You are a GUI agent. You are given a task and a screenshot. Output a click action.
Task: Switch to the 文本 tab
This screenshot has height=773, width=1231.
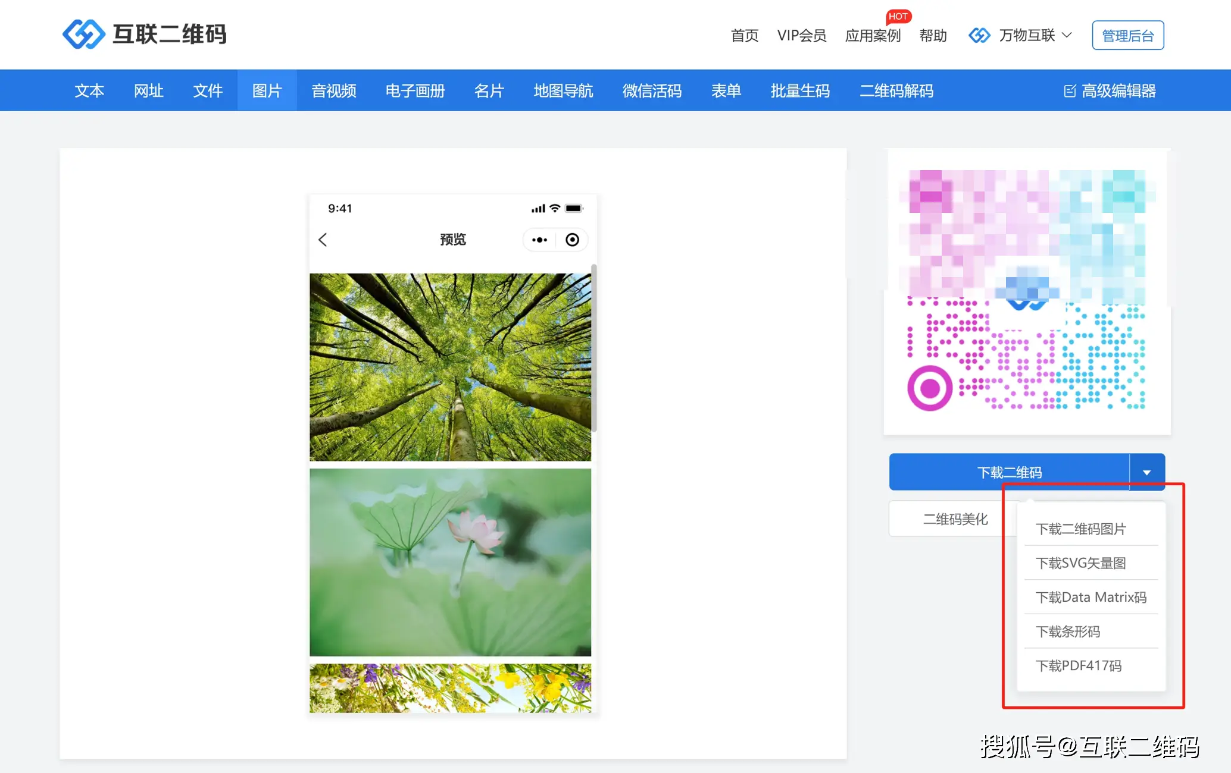[89, 90]
